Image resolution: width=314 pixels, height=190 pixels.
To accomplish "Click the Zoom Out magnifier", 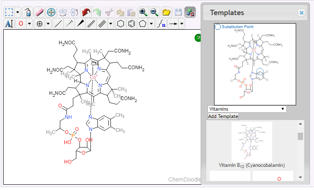I will click(154, 12).
